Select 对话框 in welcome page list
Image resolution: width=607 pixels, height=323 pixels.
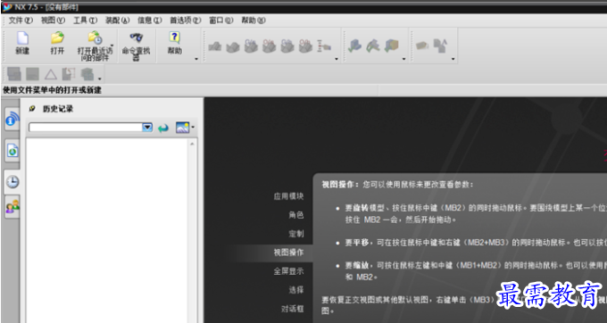292,309
